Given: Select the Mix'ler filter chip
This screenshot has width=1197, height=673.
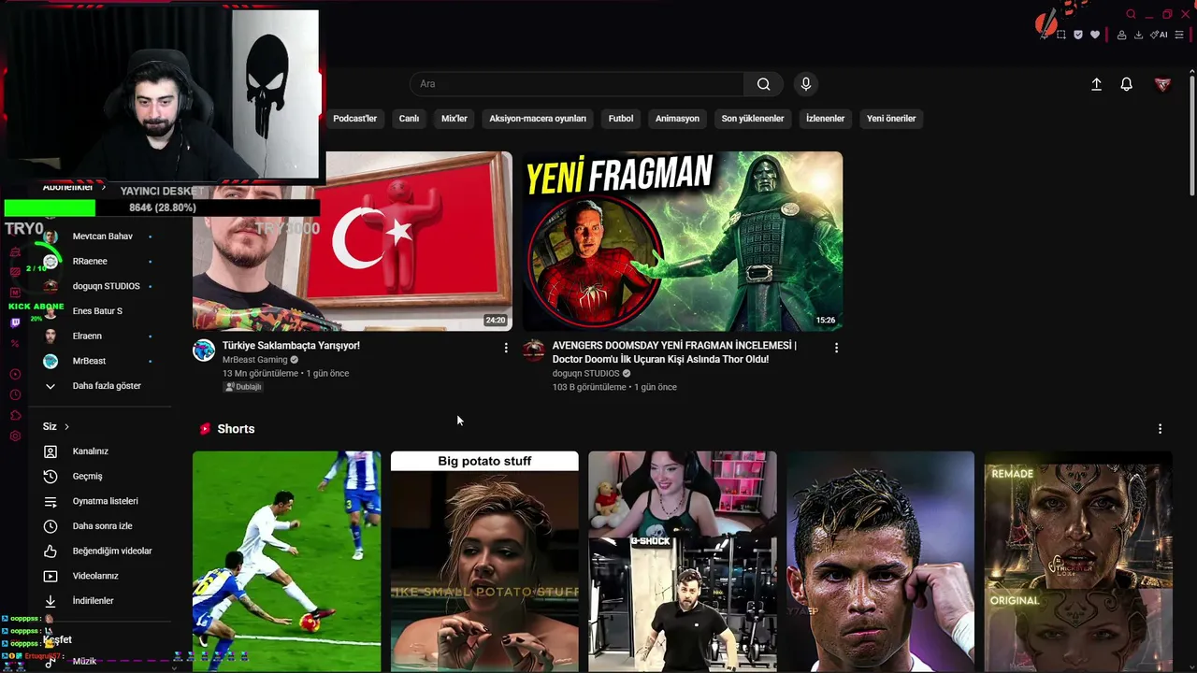Looking at the screenshot, I should click(x=454, y=119).
